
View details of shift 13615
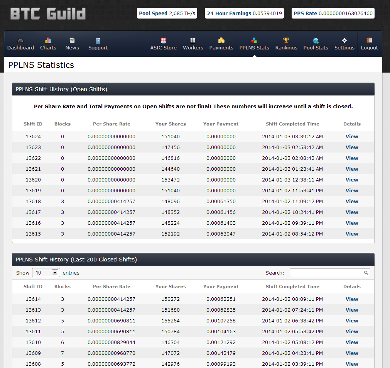click(352, 234)
